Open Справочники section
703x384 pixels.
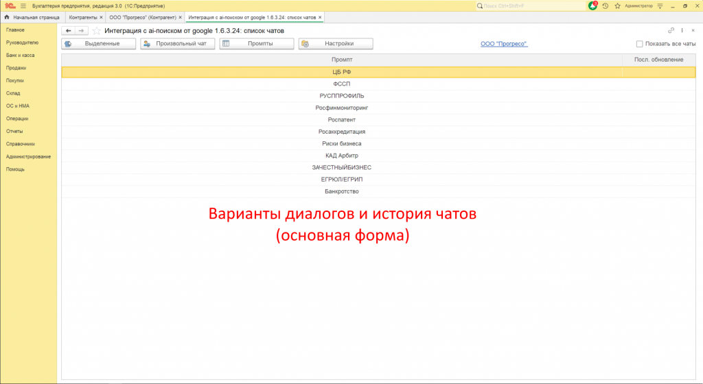tap(20, 144)
